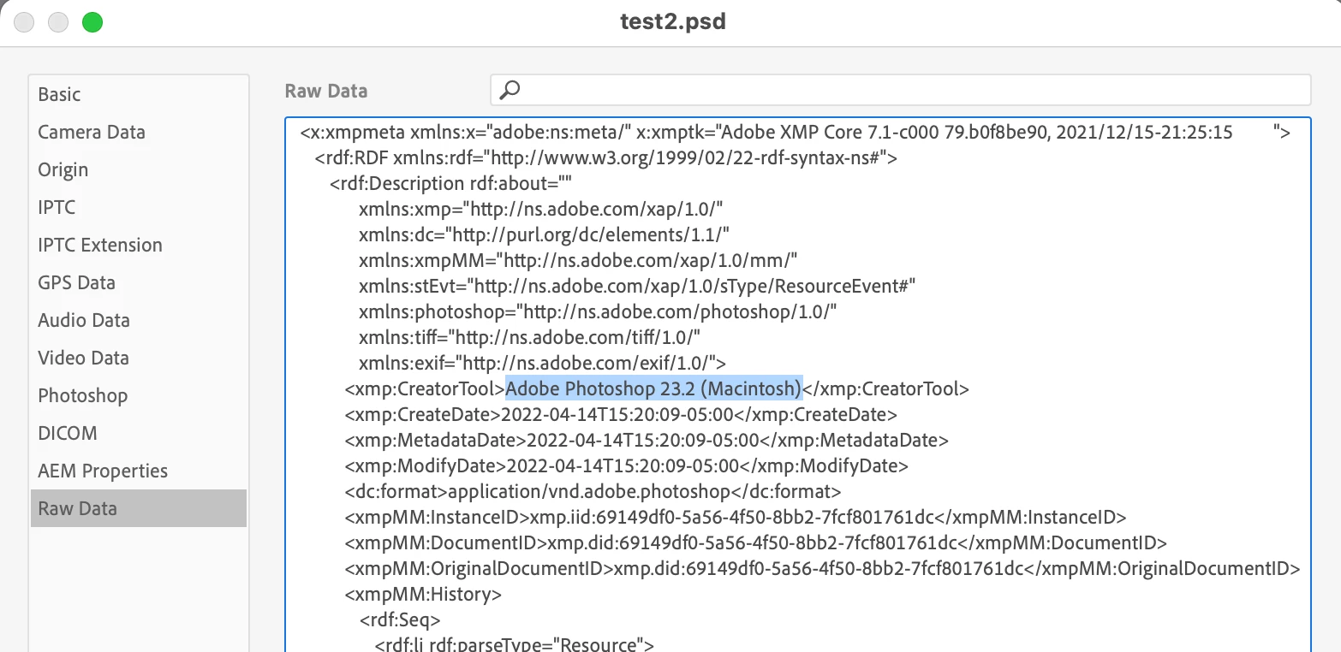The image size is (1341, 652).
Task: Click the xmpMM:InstanceID line
Action: point(736,518)
